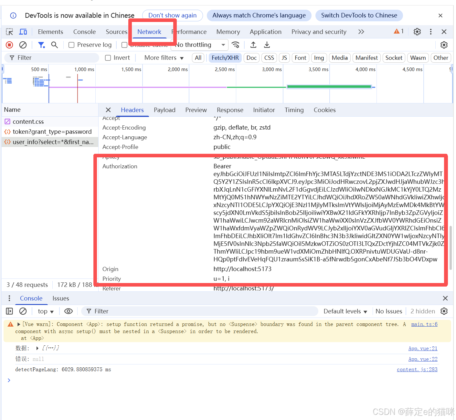This screenshot has width=456, height=420.
Task: Select the token?grant_type=password request
Action: [50, 132]
